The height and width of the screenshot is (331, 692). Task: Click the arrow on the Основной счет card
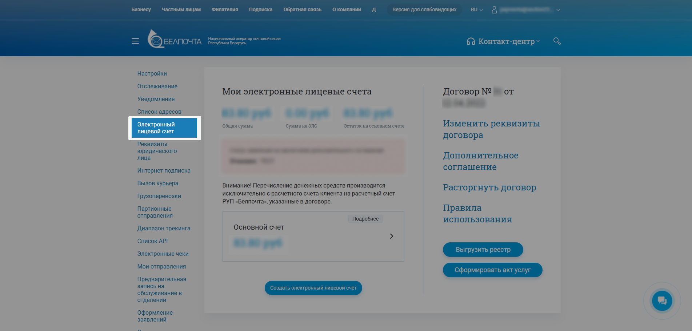[x=392, y=236]
